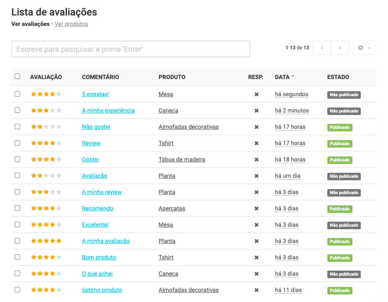388x302 pixels.
Task: Toggle the select-all checkbox in table header
Action: 17,77
